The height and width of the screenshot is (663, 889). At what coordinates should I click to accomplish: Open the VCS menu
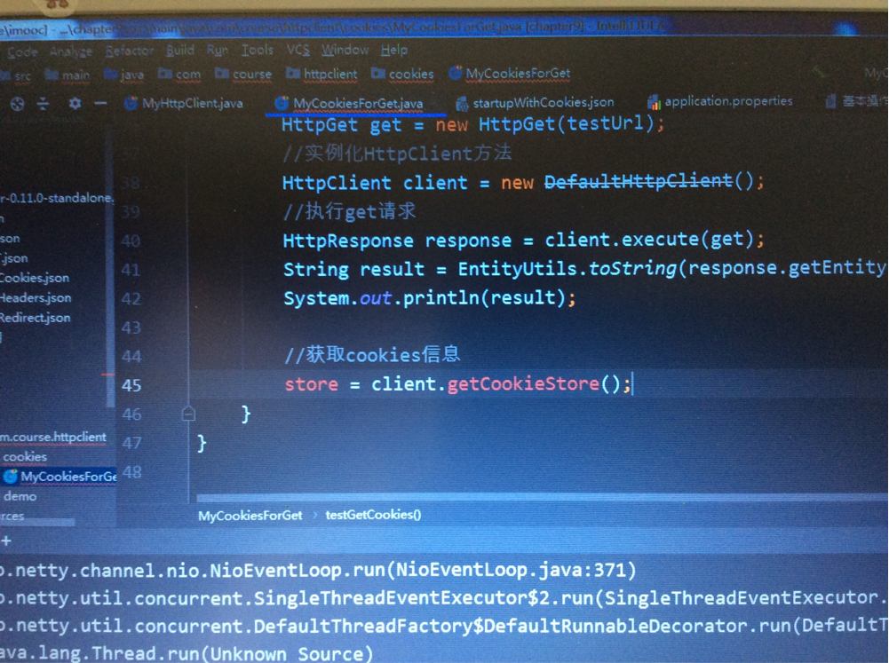pyautogui.click(x=298, y=50)
